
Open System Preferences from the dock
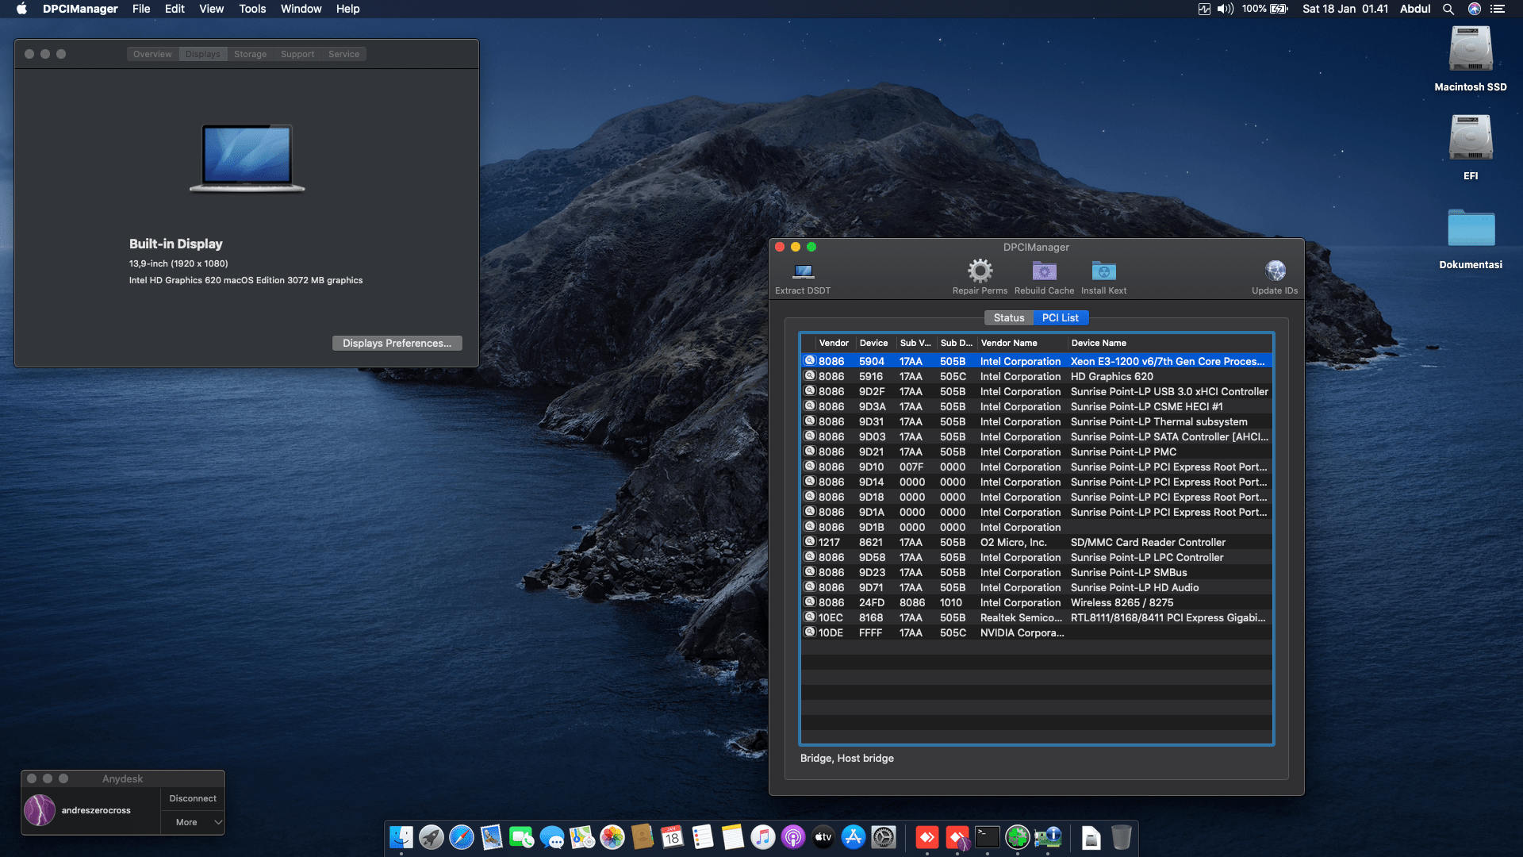pyautogui.click(x=884, y=837)
